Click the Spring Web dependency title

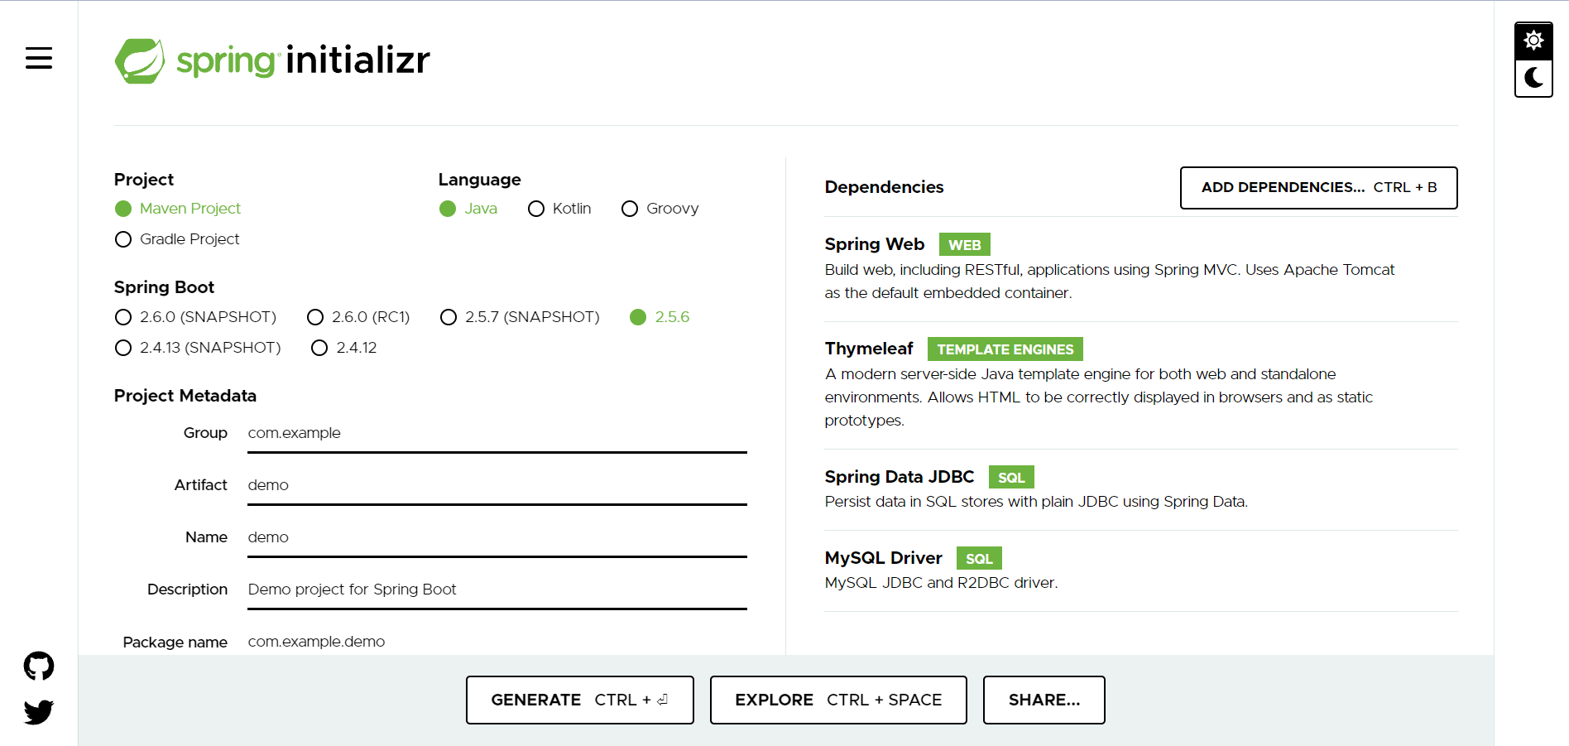coord(875,244)
